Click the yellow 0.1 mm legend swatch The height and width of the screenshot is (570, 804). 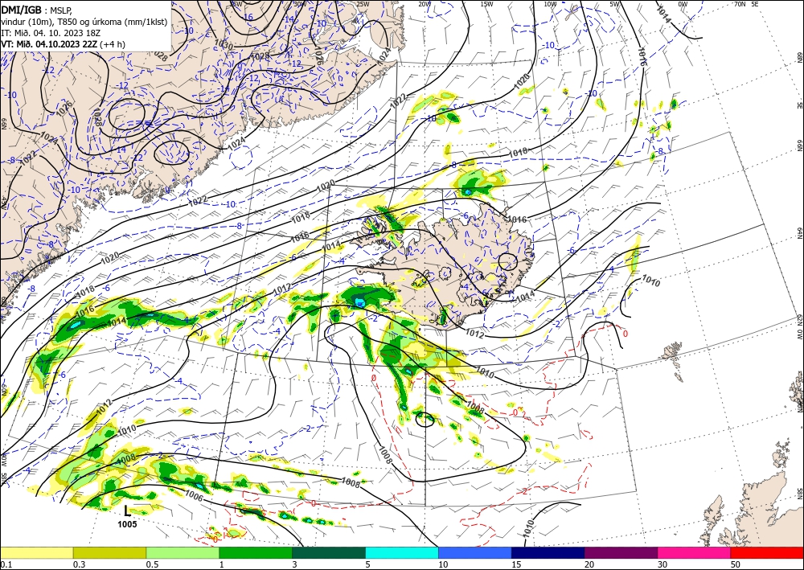[36, 552]
